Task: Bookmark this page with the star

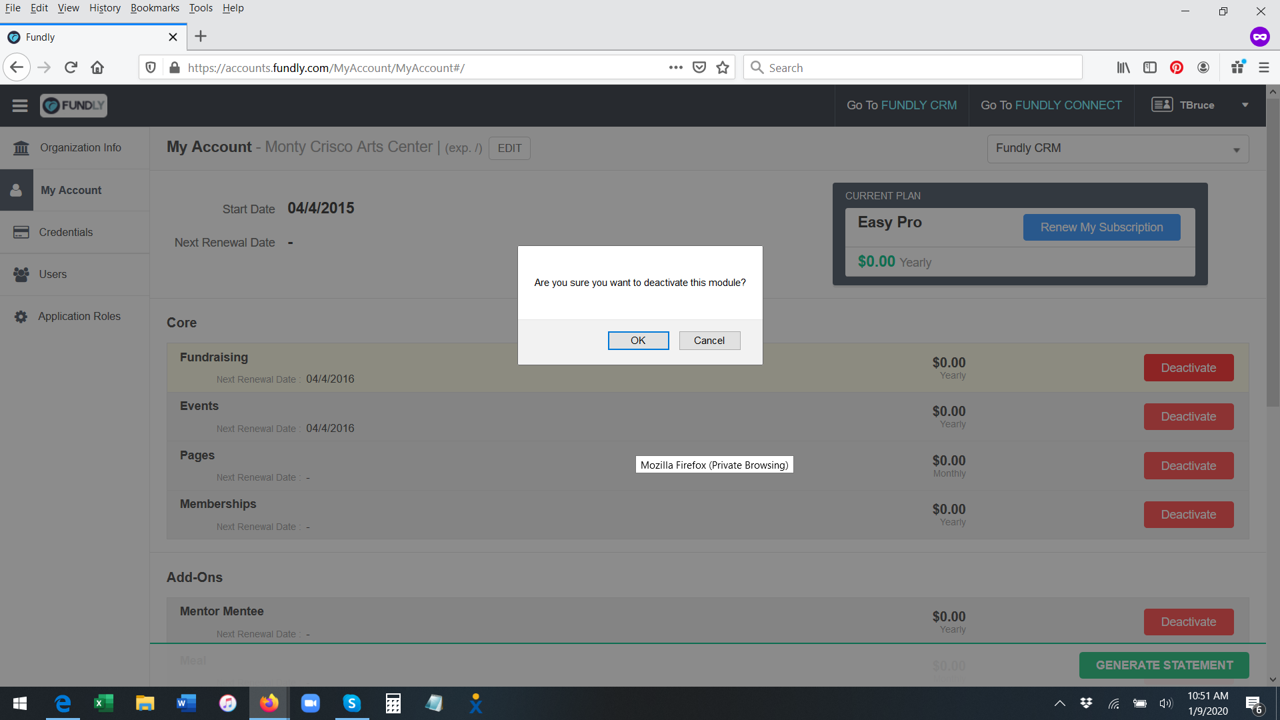Action: point(723,67)
